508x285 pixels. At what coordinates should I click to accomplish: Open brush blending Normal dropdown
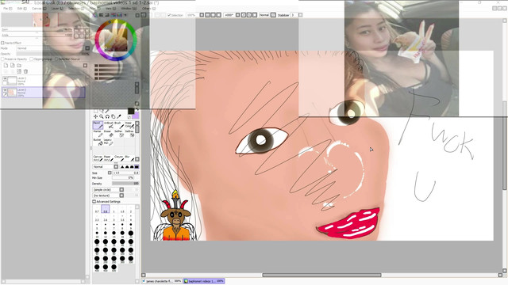[106, 167]
